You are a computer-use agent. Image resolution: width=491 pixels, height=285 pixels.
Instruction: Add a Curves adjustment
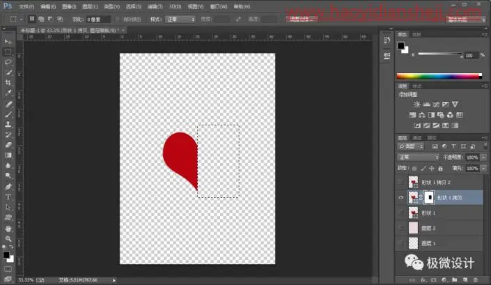pos(436,105)
